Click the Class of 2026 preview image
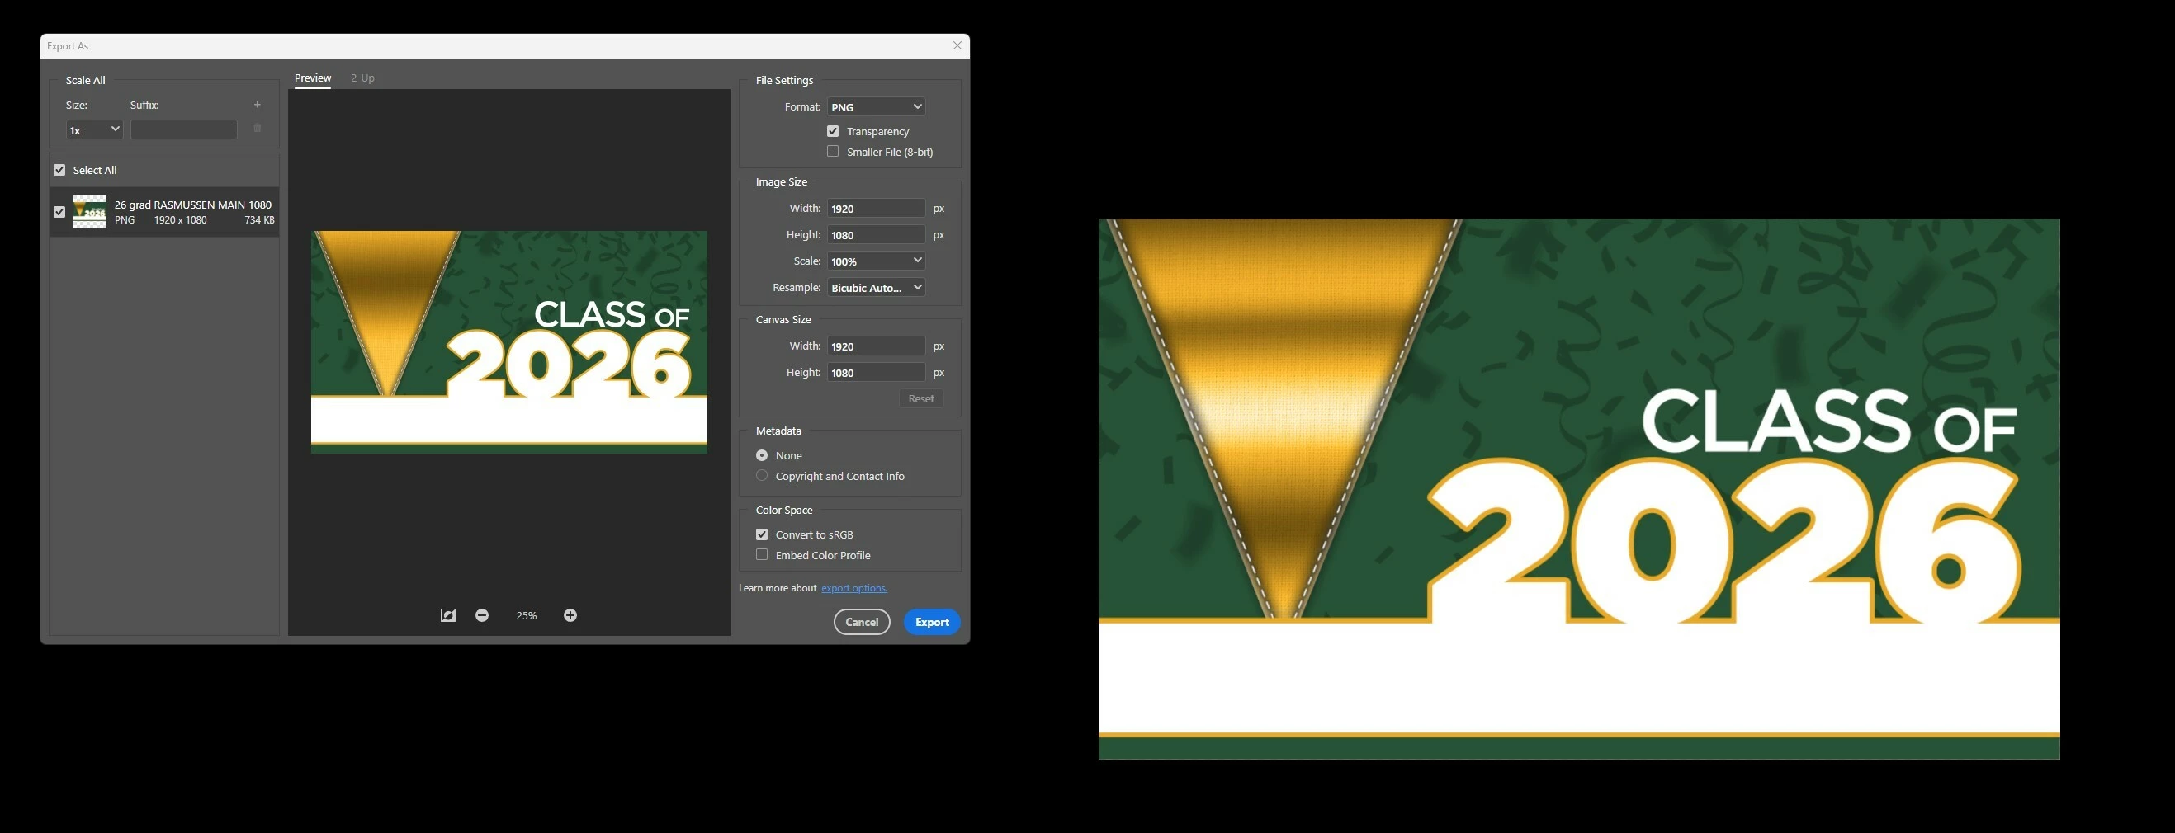2175x833 pixels. 509,341
